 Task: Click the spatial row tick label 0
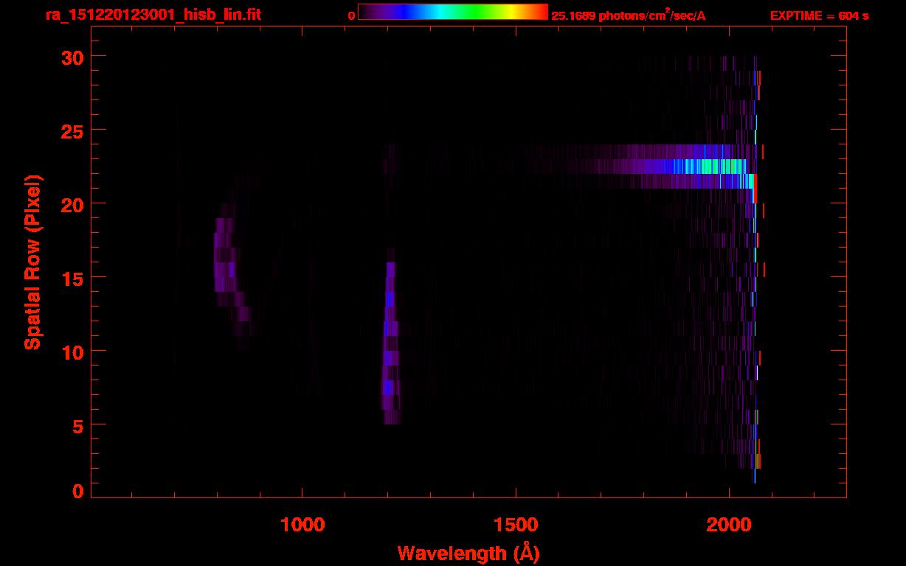tap(80, 492)
